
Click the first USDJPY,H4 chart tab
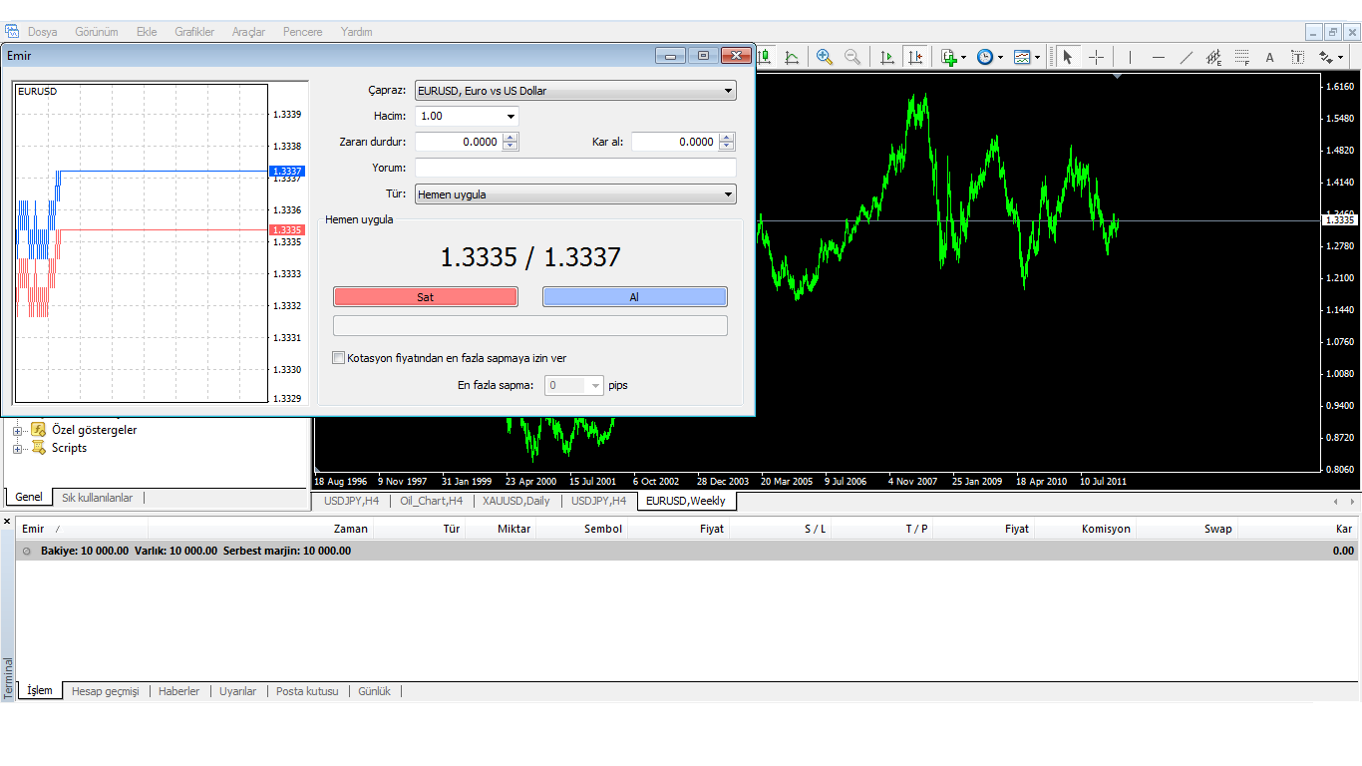351,501
